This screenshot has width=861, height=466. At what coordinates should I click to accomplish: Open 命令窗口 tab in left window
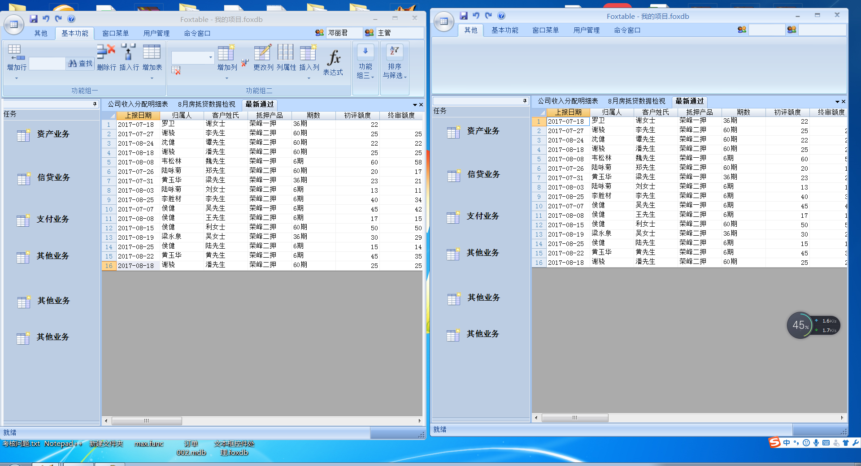coord(197,33)
